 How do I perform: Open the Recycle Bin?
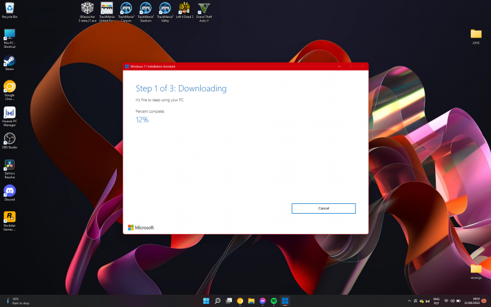pyautogui.click(x=9, y=8)
